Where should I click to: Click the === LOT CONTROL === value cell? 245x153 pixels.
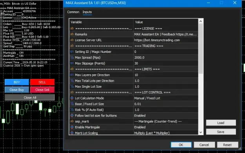(x=166, y=92)
